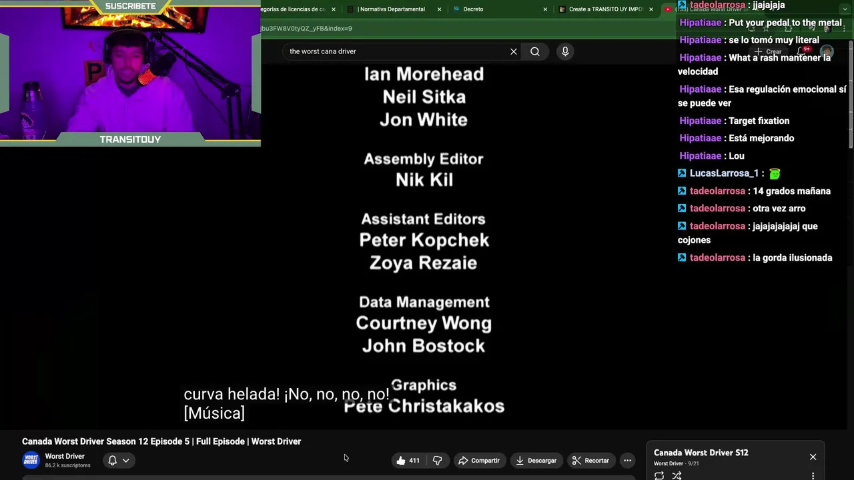This screenshot has width=854, height=480.
Task: Click the like count '411'
Action: (x=414, y=460)
